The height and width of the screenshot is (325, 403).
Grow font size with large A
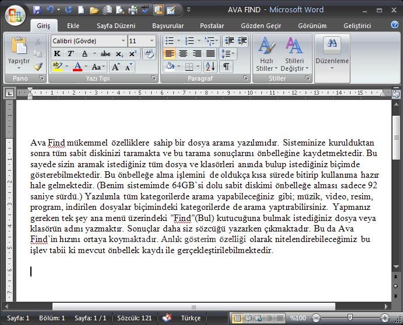115,67
